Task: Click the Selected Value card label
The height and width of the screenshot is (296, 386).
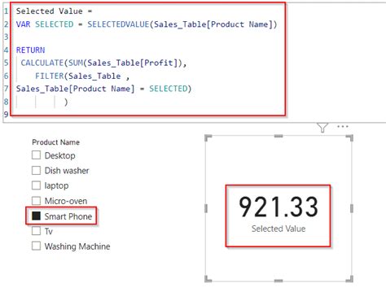Action: pos(279,229)
